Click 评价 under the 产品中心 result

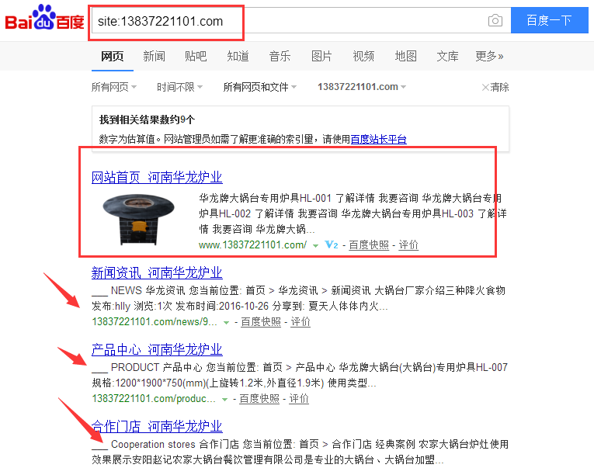tap(299, 398)
